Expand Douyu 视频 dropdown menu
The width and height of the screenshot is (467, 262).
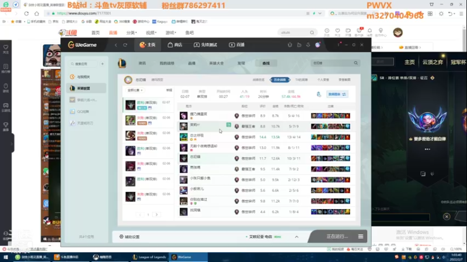pyautogui.click(x=151, y=33)
